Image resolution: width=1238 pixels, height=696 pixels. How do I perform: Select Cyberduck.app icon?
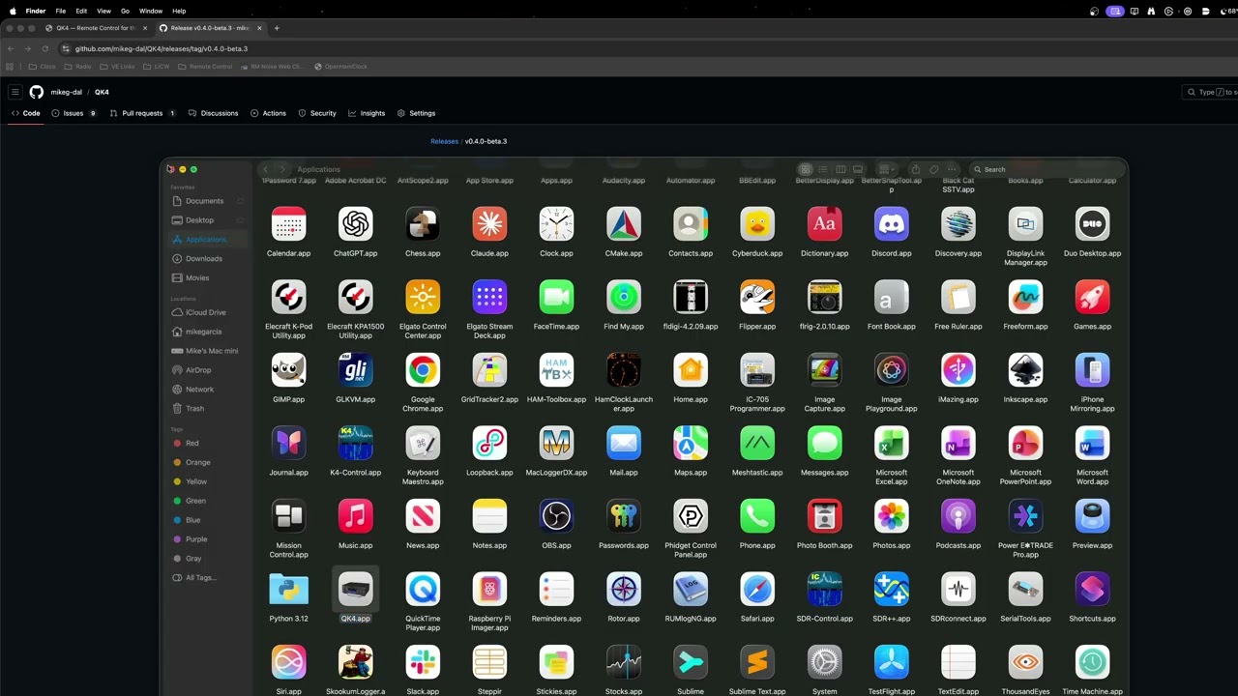pyautogui.click(x=757, y=224)
